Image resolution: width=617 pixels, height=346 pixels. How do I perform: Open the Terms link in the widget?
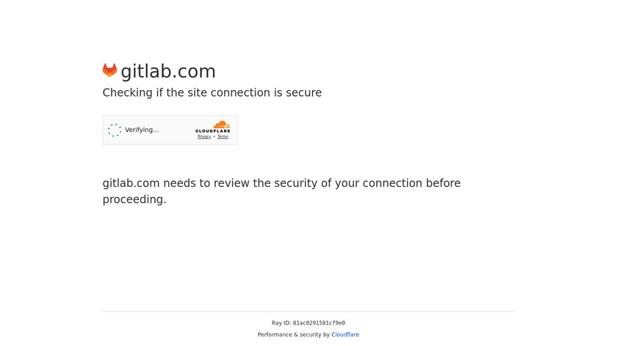[223, 137]
